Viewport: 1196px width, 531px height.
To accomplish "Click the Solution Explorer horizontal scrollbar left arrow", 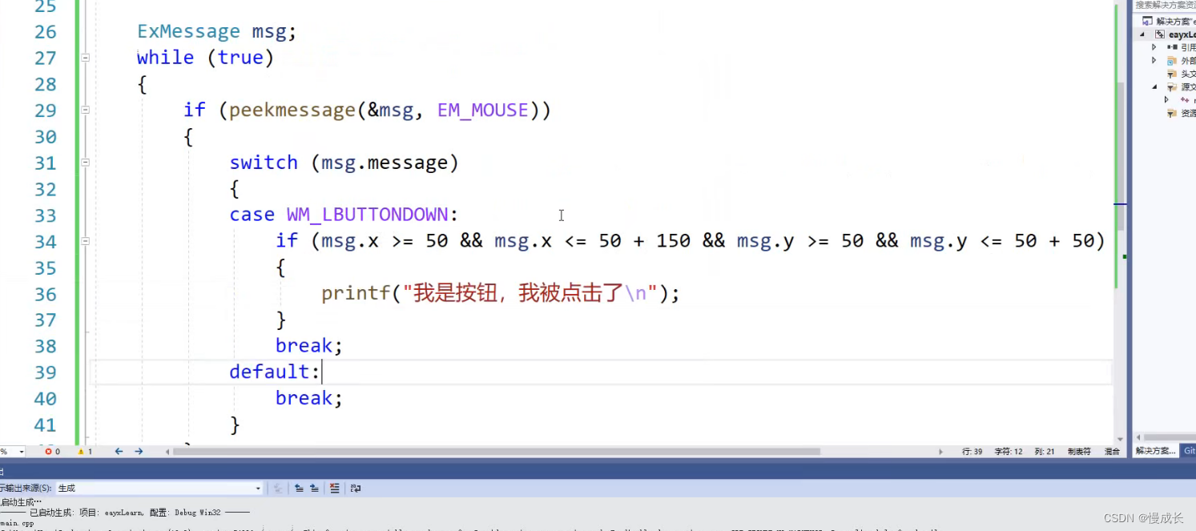I will pos(1138,437).
